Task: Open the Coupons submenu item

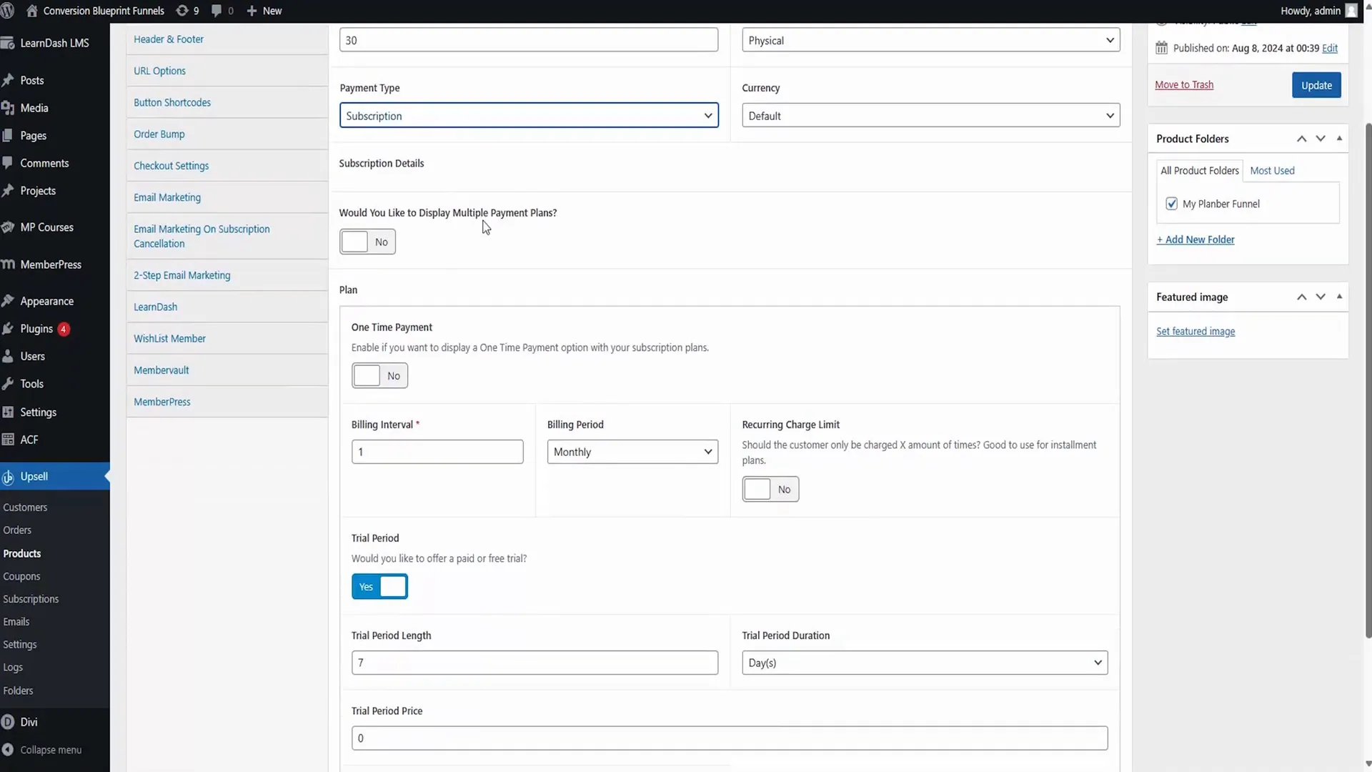Action: pos(21,576)
